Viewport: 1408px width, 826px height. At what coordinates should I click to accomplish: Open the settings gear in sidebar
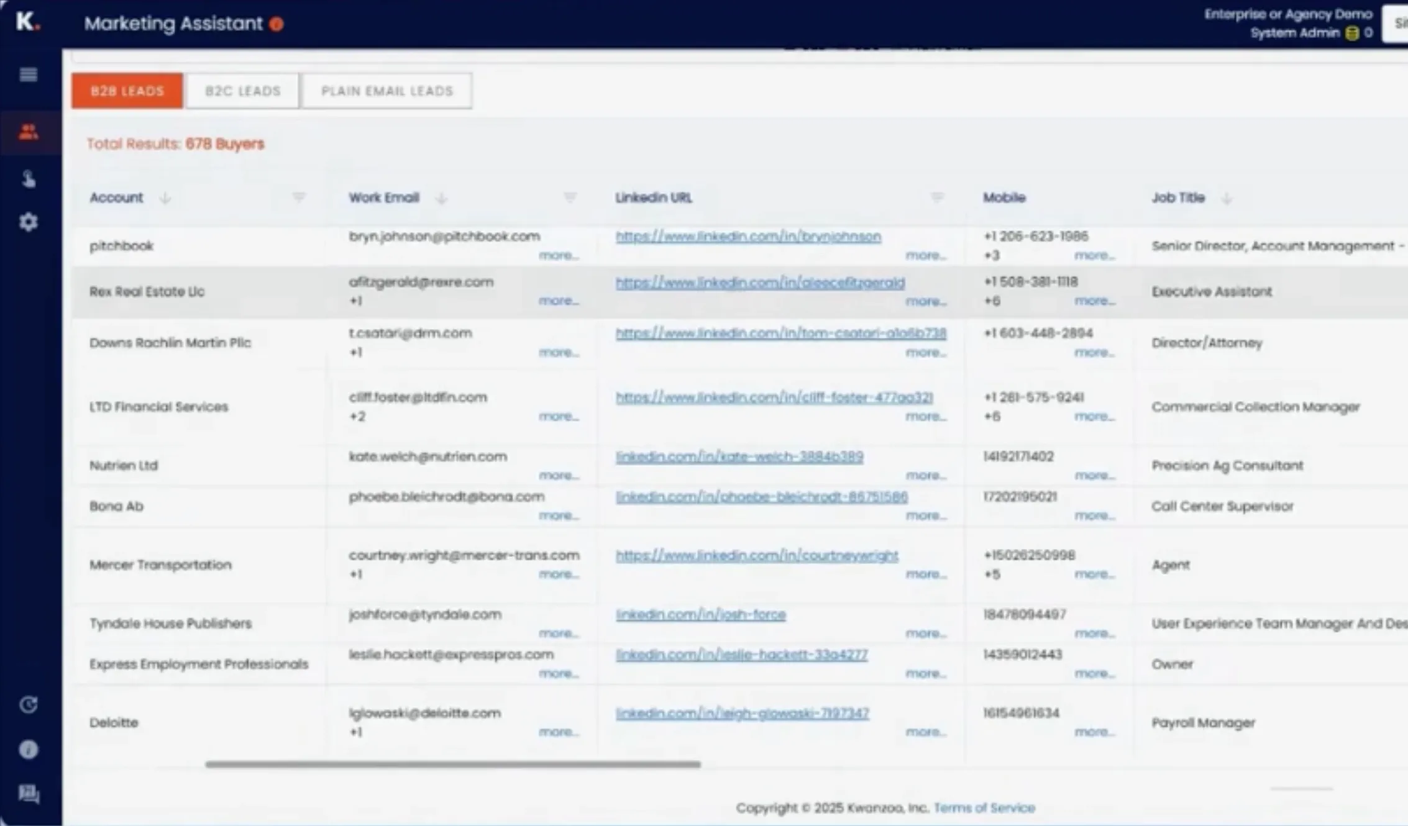click(29, 222)
